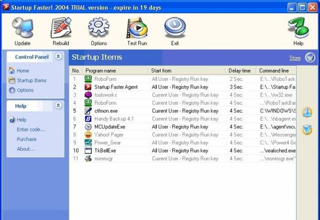Click the 2 Sec. delay time cell
Viewport: 320px width, 220px height.
pos(236,79)
